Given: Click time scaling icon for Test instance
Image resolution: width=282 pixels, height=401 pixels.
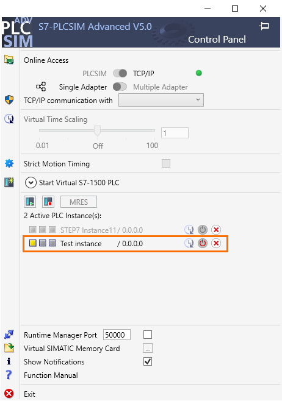Looking at the screenshot, I should click(x=189, y=243).
